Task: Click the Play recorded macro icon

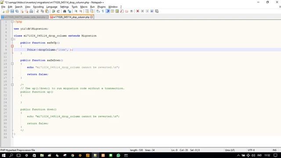Action: 148,11
